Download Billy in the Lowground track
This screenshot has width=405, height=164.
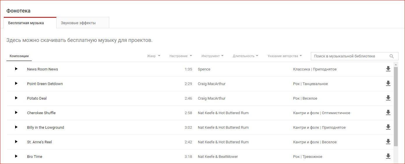click(x=388, y=127)
